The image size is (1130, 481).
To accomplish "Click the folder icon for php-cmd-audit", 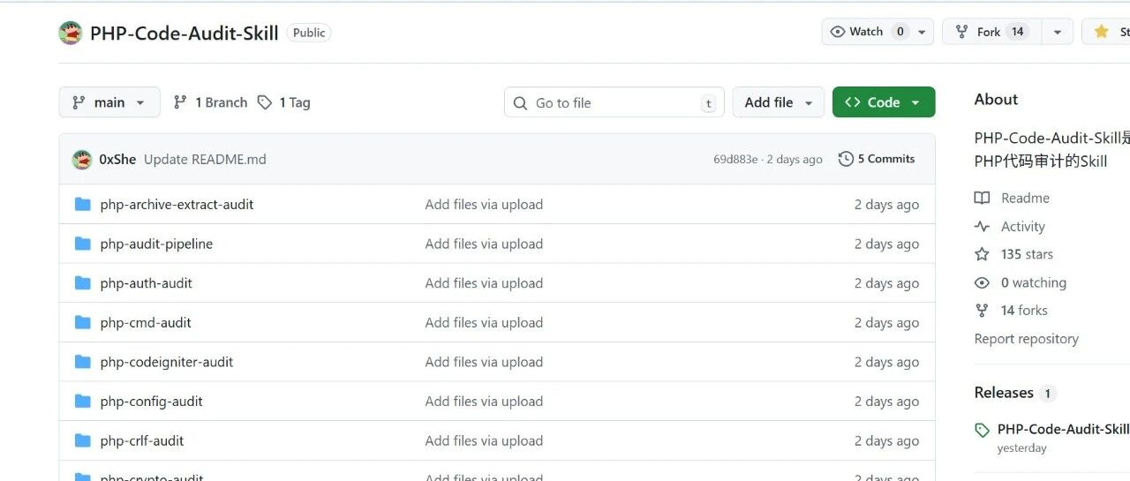I will tap(83, 322).
